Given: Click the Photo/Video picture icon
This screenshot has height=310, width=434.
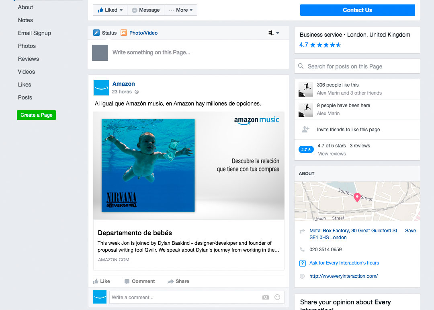Looking at the screenshot, I should tap(124, 33).
